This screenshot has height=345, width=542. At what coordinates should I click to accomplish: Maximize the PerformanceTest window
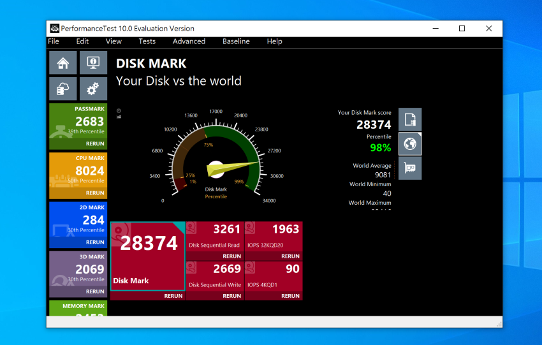pyautogui.click(x=462, y=28)
